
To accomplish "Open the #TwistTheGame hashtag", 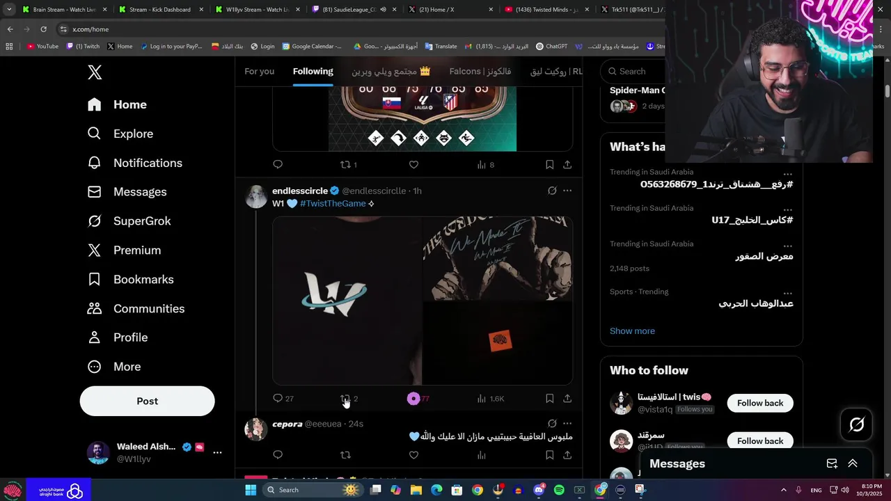I will [x=333, y=204].
